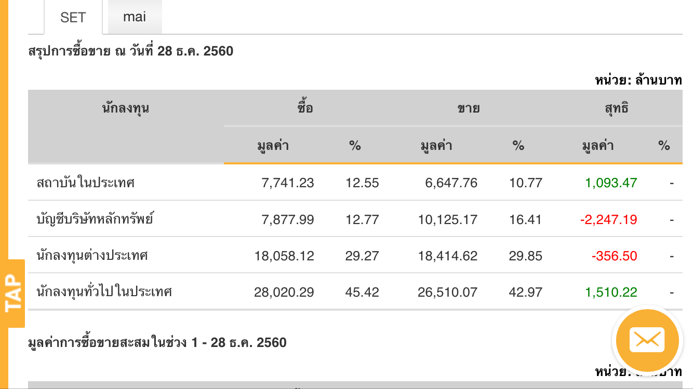Select the นักลงทุนทั่วไปในประเทศ row label
The image size is (693, 389).
click(104, 292)
